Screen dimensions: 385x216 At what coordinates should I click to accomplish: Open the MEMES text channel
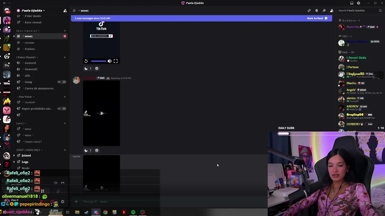[x=41, y=36]
